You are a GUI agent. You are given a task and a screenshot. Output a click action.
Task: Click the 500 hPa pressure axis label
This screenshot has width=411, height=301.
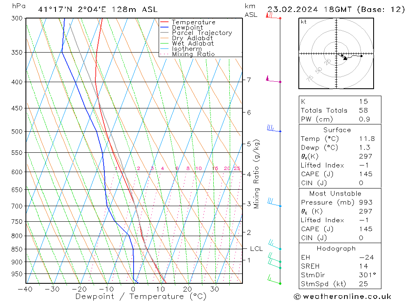click(17, 131)
